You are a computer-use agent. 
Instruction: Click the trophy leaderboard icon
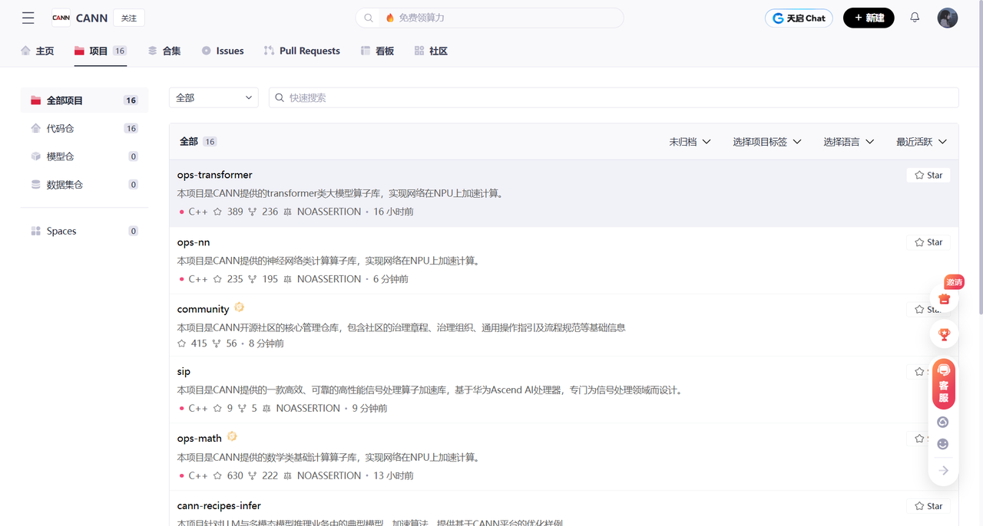(x=943, y=334)
